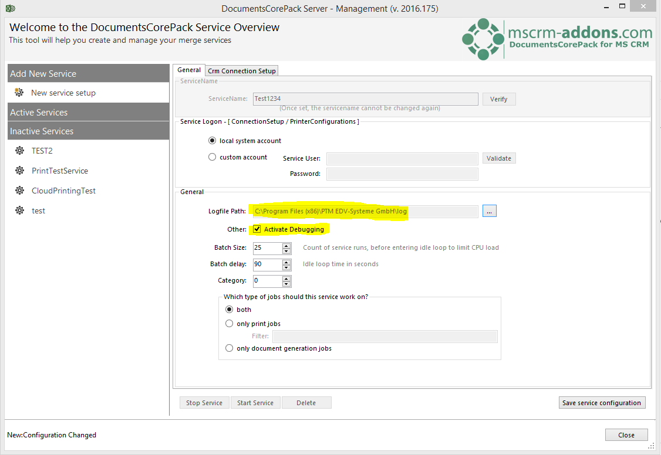The image size is (661, 455).
Task: Click the ServiceName field
Action: coord(366,99)
